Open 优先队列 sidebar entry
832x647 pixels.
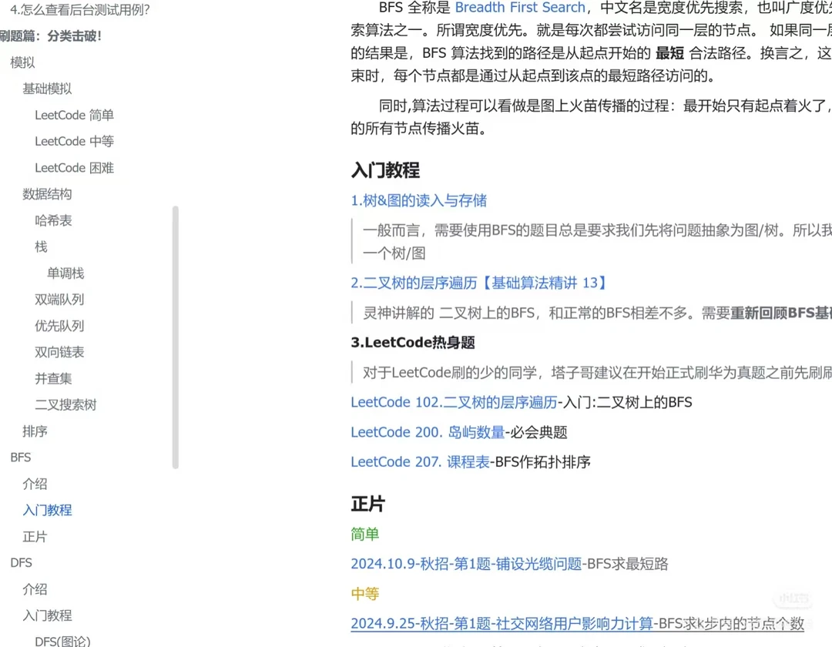(x=59, y=326)
